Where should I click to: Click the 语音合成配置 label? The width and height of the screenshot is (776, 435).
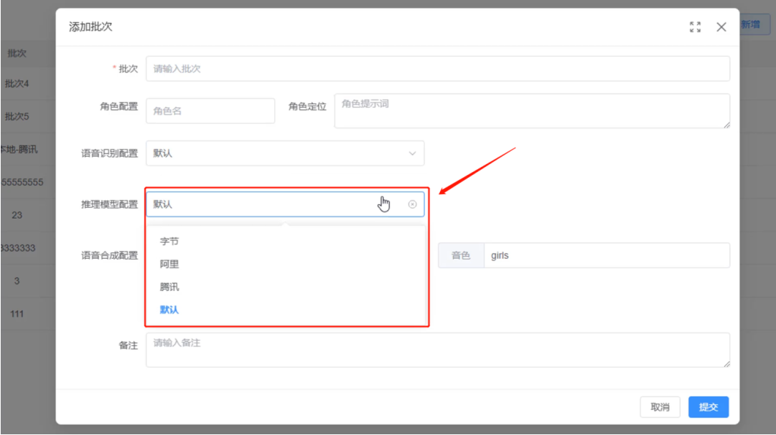coord(109,256)
